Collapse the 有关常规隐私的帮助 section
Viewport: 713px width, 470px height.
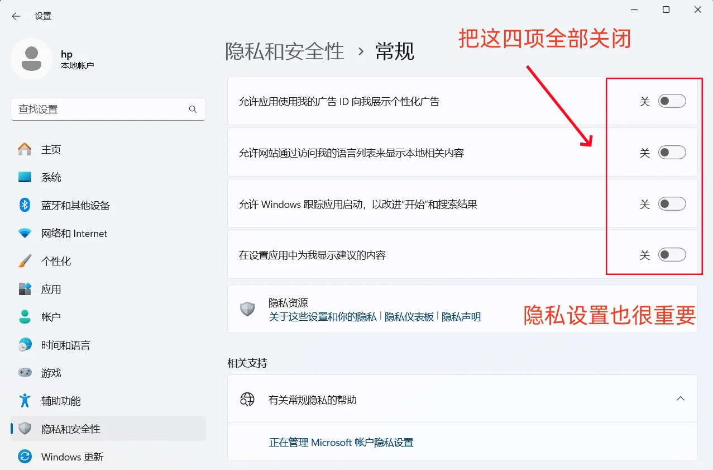(x=680, y=398)
